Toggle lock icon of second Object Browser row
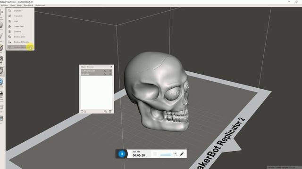This screenshot has height=169, width=302. click(105, 74)
